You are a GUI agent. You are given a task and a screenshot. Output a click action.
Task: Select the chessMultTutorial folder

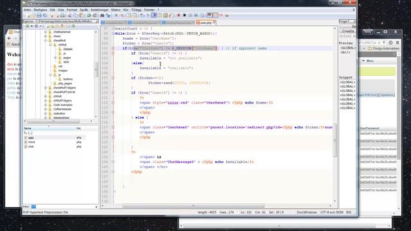[64, 92]
